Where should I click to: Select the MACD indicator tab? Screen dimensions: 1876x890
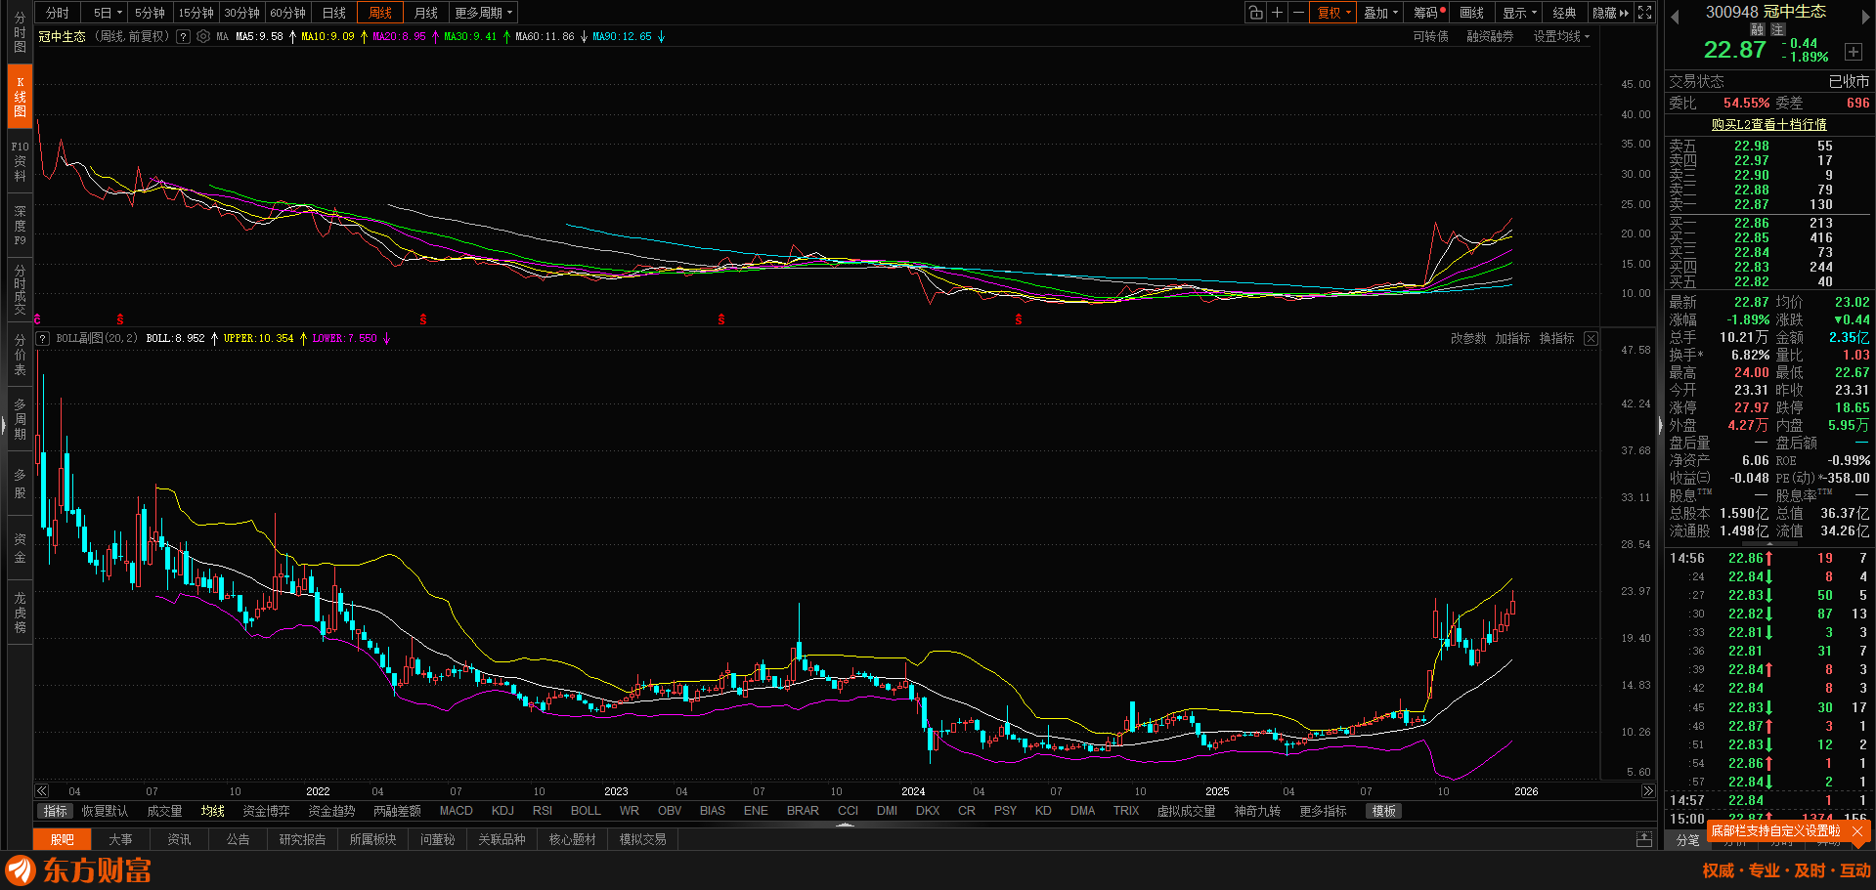[456, 811]
